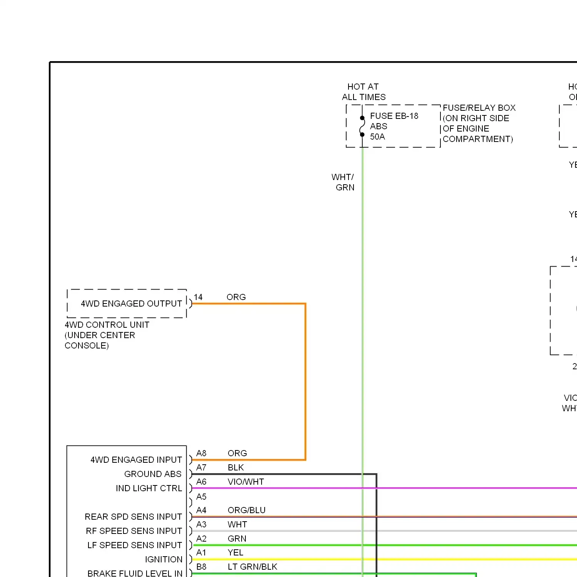Click pin 'A4' label

201,510
